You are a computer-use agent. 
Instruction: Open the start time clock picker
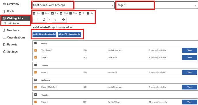point(44,20)
